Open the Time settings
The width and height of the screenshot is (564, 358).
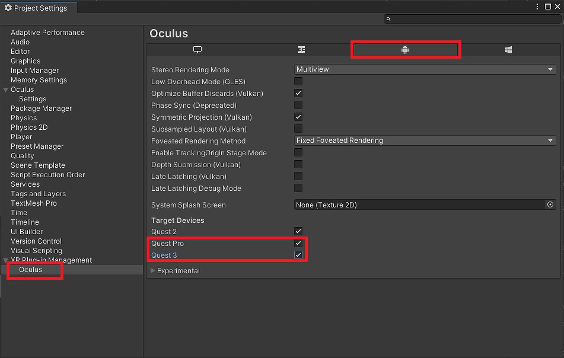19,213
